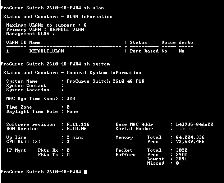The image size is (224, 183).
Task: Click packet buffers total value '3020'
Action: point(182,150)
